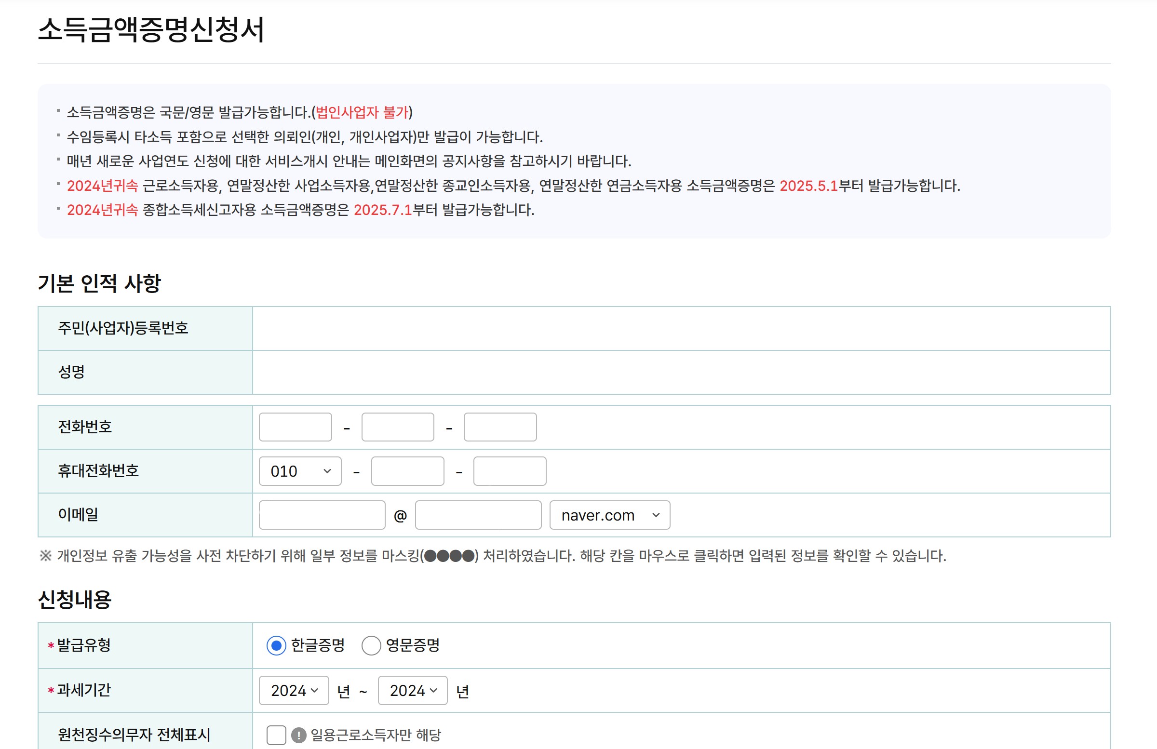Focus the middle 휴대전화번호 input field
This screenshot has width=1157, height=749.
click(407, 471)
